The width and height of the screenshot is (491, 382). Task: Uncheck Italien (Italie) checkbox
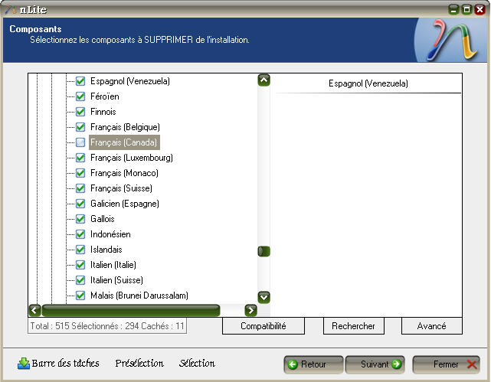[80, 265]
